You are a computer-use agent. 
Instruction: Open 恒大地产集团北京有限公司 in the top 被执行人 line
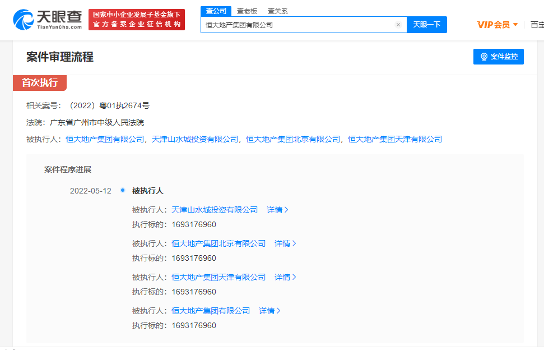pos(293,139)
